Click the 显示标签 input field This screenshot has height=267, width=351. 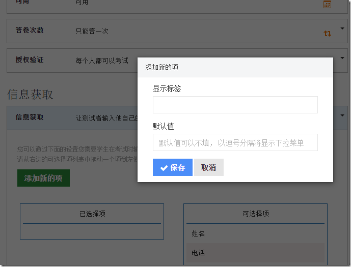coord(235,105)
